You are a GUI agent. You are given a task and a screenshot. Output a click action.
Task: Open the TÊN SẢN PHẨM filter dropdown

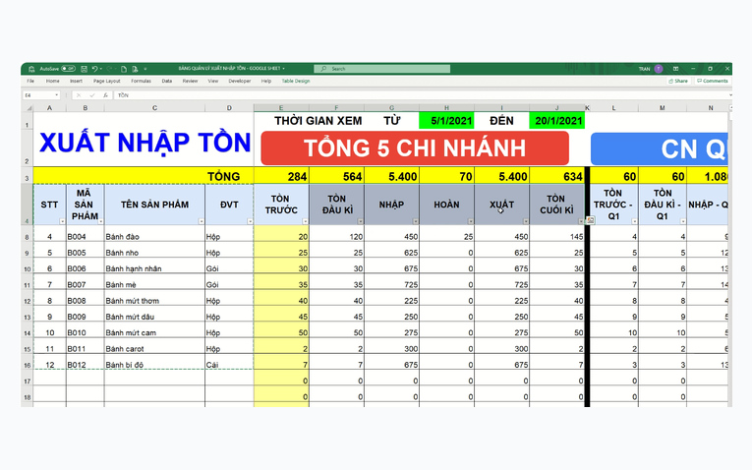(201, 221)
